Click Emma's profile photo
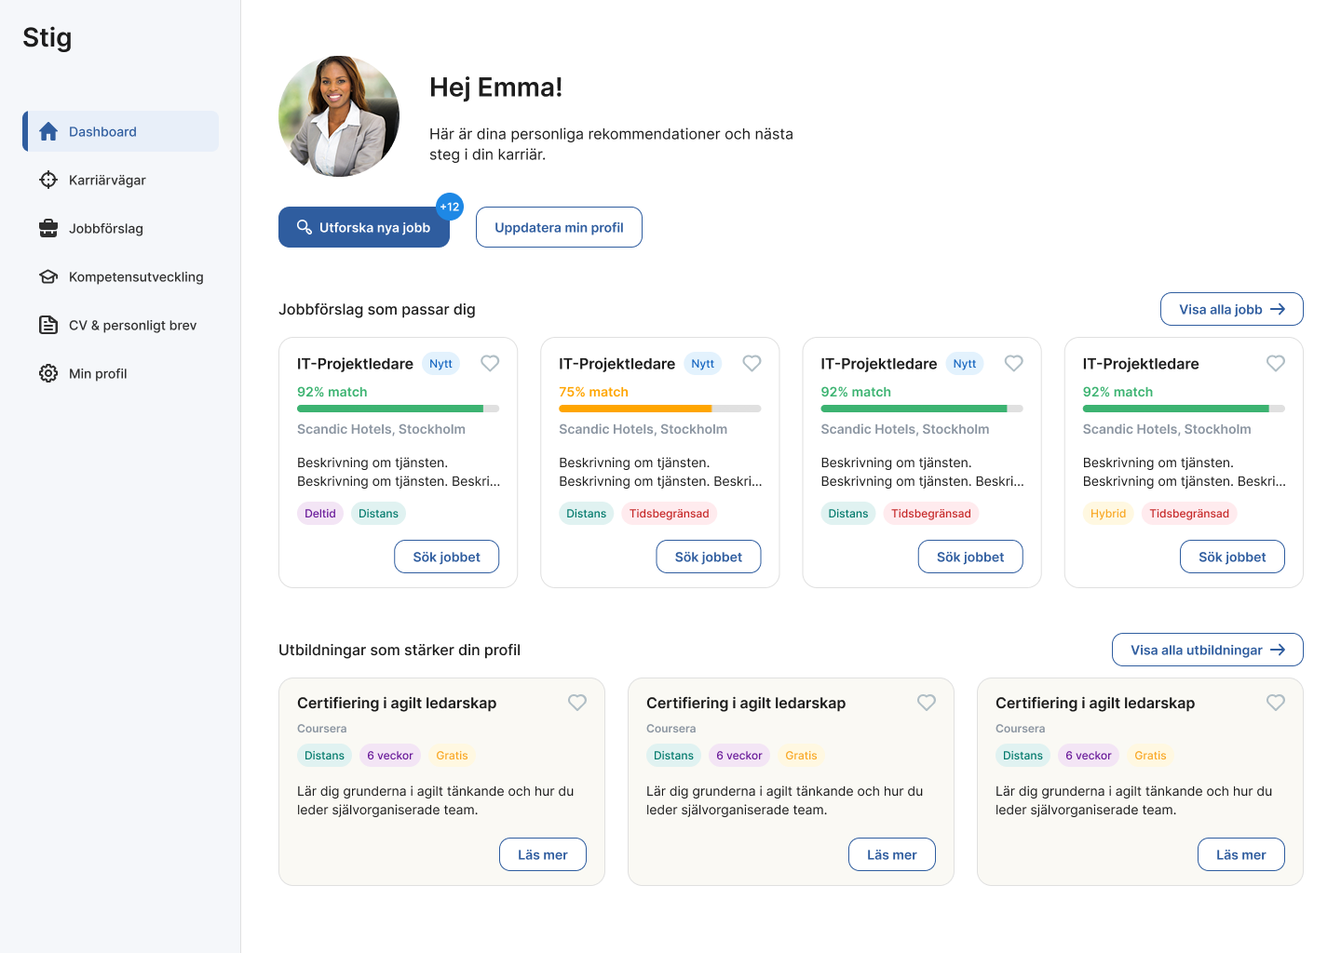 point(339,115)
